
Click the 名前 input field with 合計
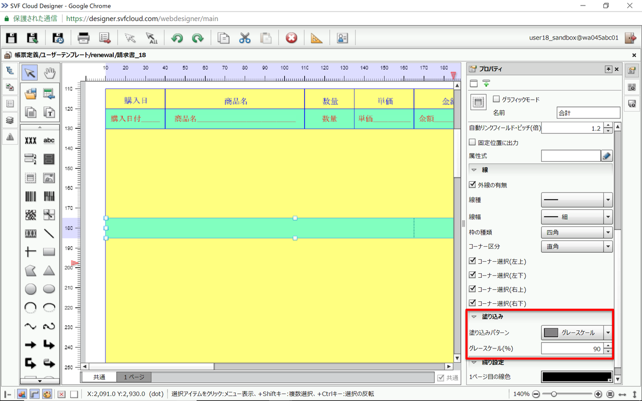[588, 113]
